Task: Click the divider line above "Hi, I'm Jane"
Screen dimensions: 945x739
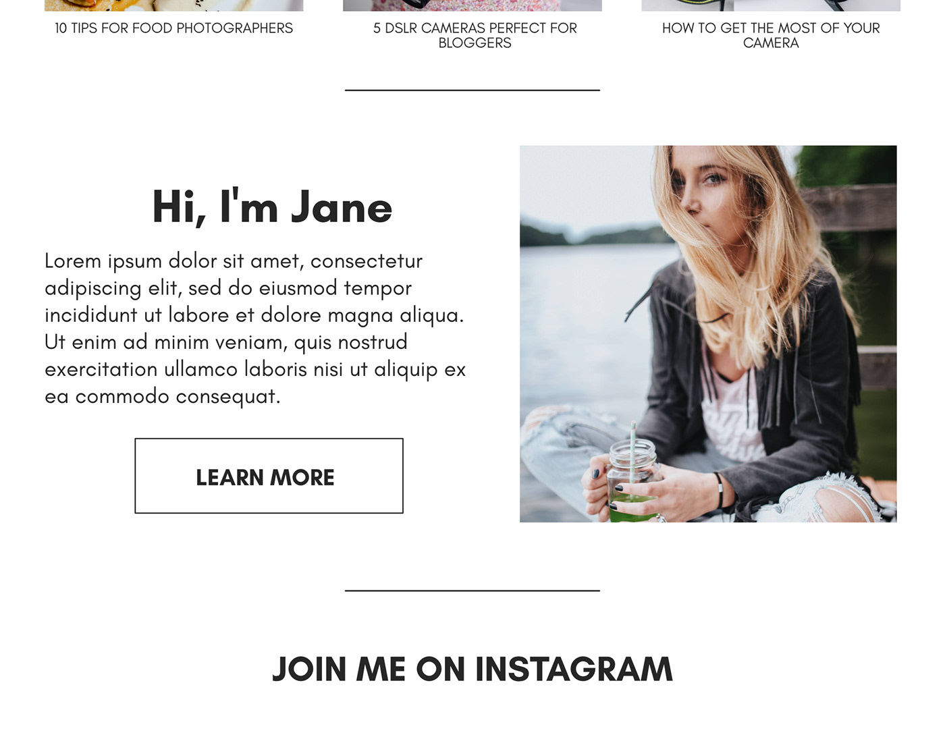Action: [473, 90]
